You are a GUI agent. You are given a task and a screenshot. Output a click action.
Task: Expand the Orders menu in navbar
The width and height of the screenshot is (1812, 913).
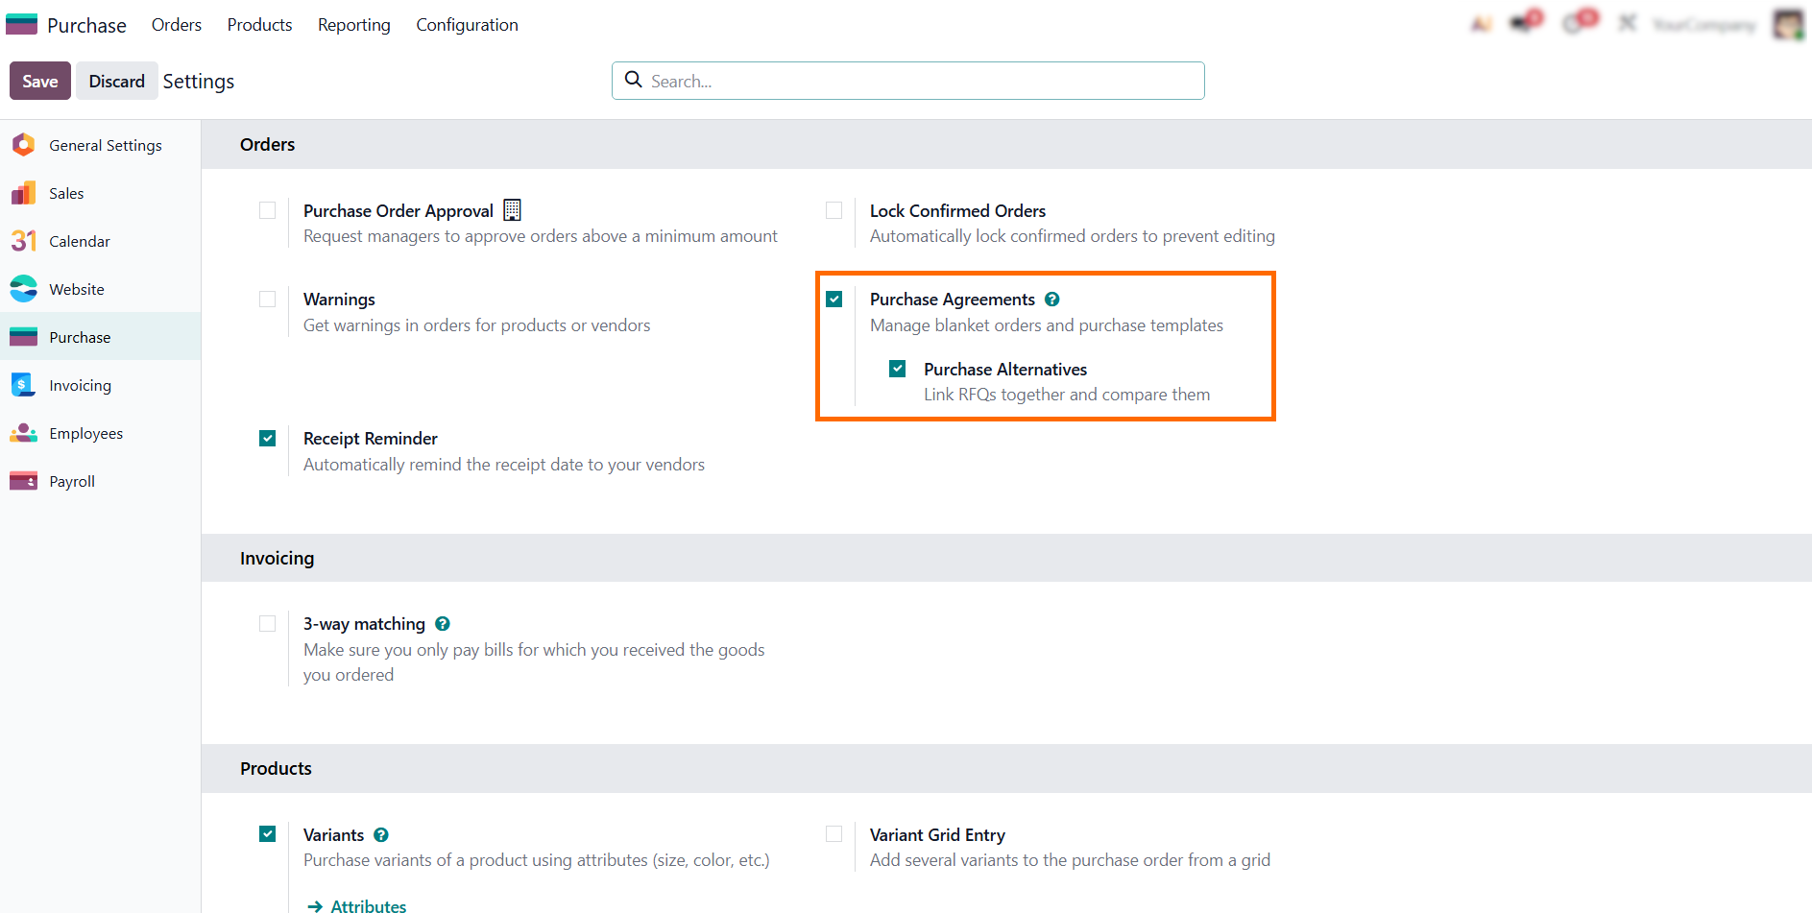pyautogui.click(x=177, y=25)
